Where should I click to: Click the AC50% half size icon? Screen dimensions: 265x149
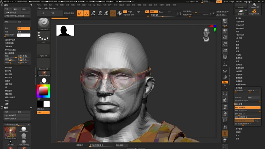pyautogui.click(x=225, y=51)
